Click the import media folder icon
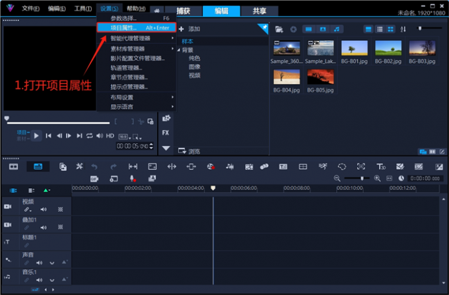 279,29
